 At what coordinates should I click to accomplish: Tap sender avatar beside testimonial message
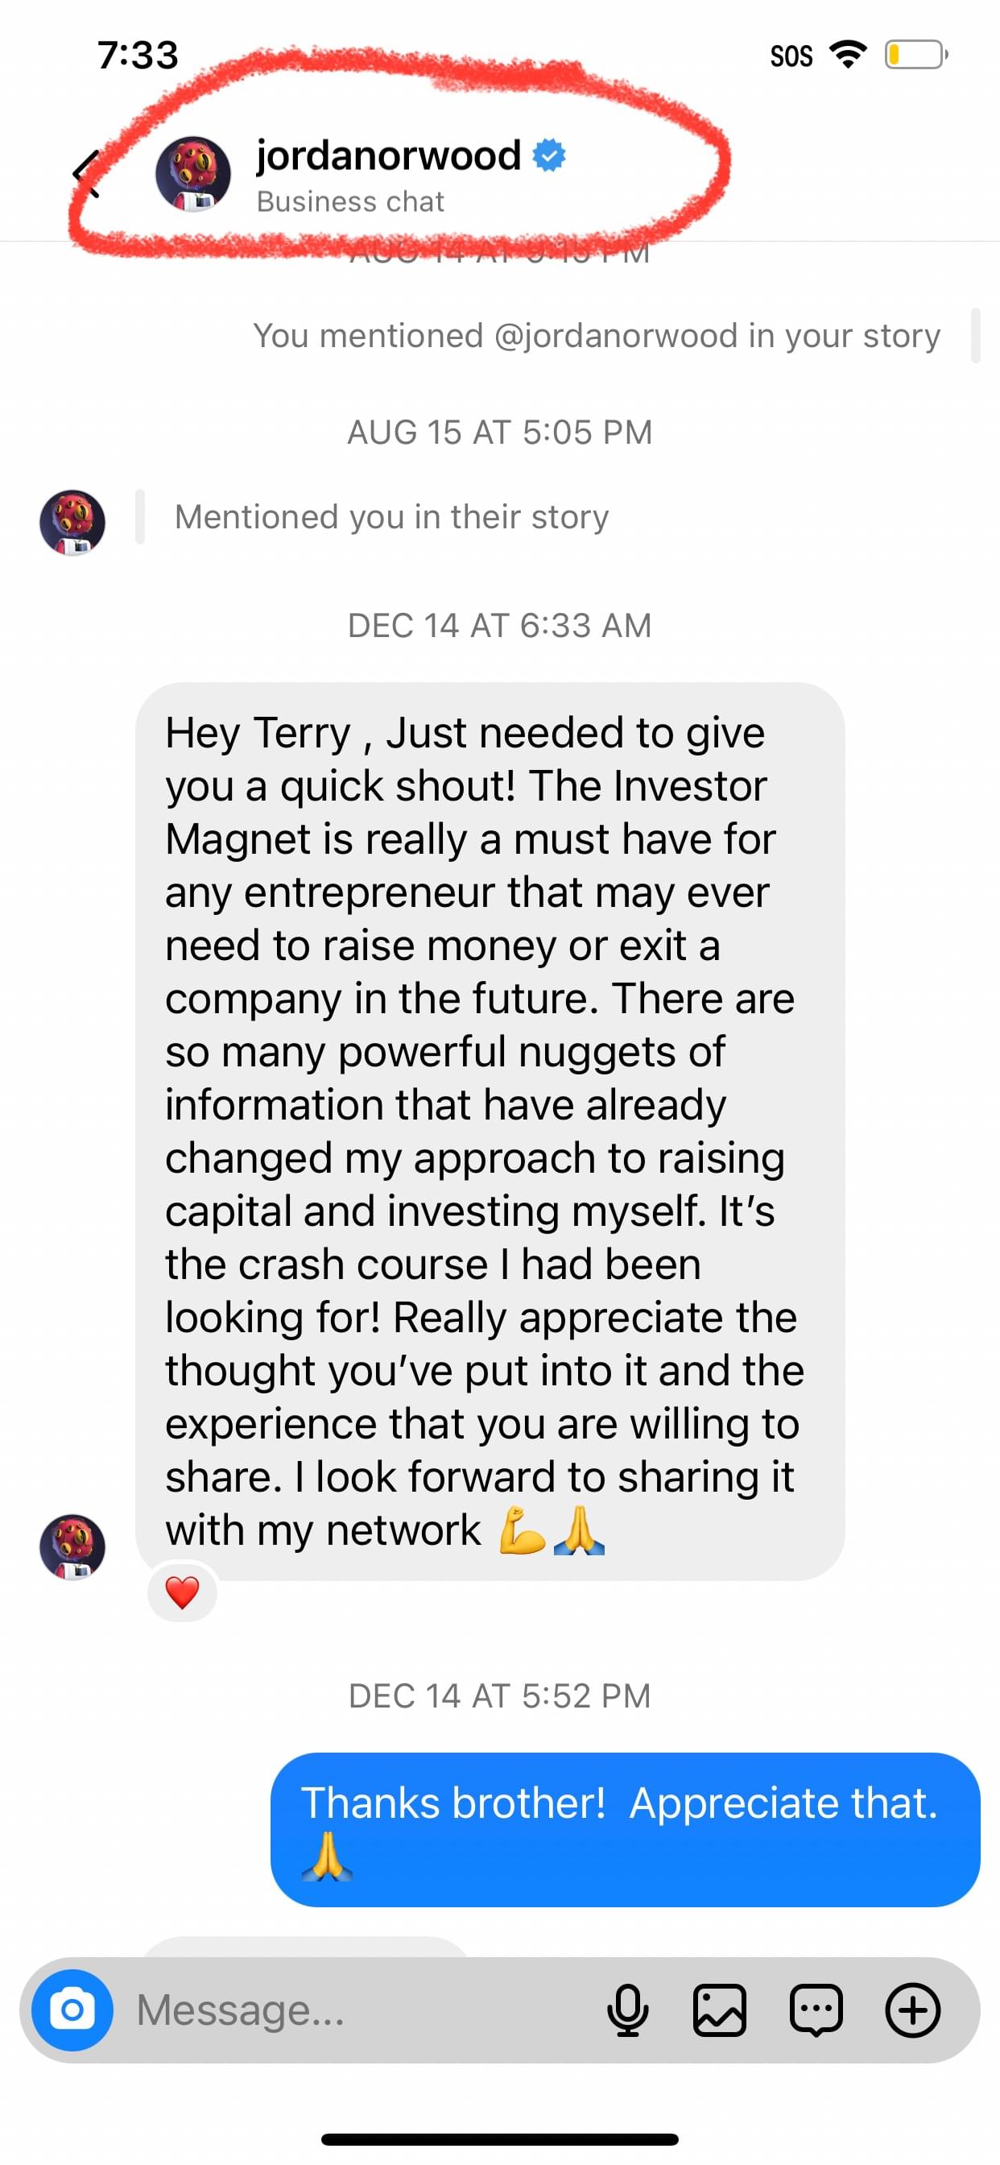pyautogui.click(x=72, y=1546)
